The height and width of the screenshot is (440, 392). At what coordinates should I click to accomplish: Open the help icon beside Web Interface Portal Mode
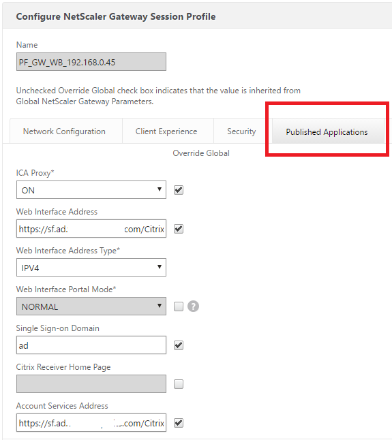point(193,306)
